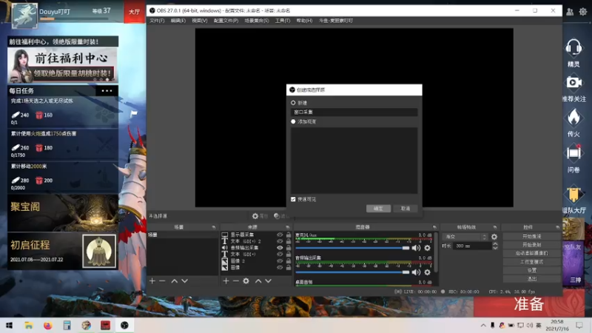Toggle visibility eye of 音频输出采集 source
Image resolution: width=592 pixels, height=333 pixels.
[x=280, y=248]
